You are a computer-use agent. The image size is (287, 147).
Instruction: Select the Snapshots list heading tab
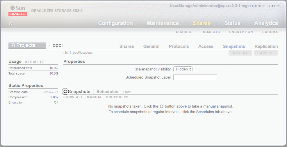79,92
